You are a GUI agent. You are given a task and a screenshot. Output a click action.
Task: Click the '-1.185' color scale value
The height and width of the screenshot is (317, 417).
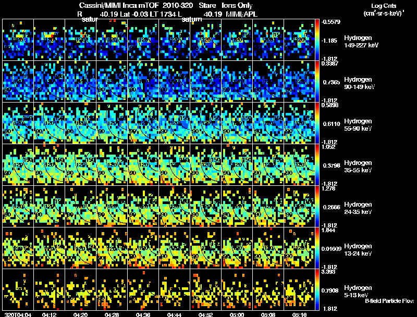[329, 41]
